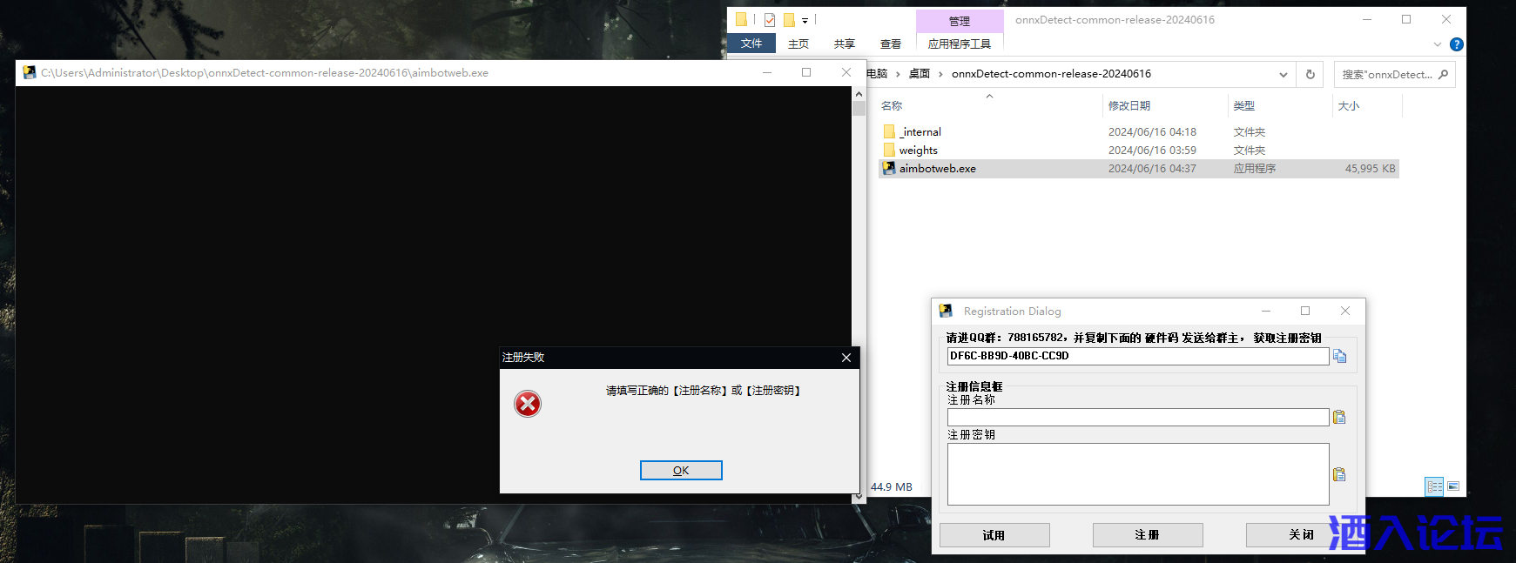Expand the Explorer ribbon with chevron
Image resolution: width=1516 pixels, height=563 pixels.
1437,44
